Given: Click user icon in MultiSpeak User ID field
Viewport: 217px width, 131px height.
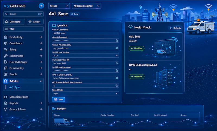Looking at the screenshot, I should tap(117, 63).
